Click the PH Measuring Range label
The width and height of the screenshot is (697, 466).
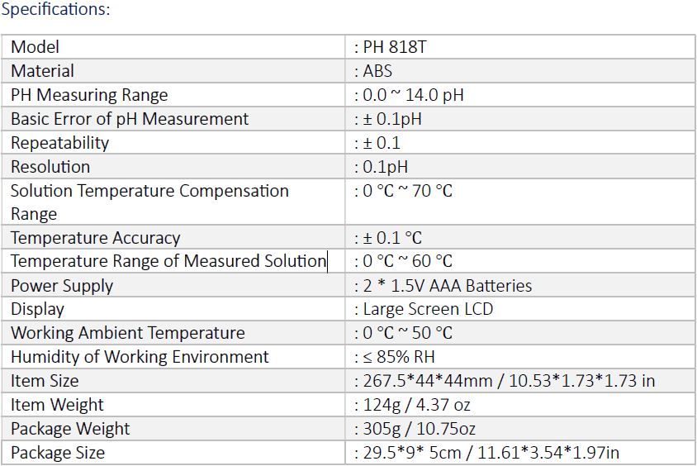pos(89,95)
